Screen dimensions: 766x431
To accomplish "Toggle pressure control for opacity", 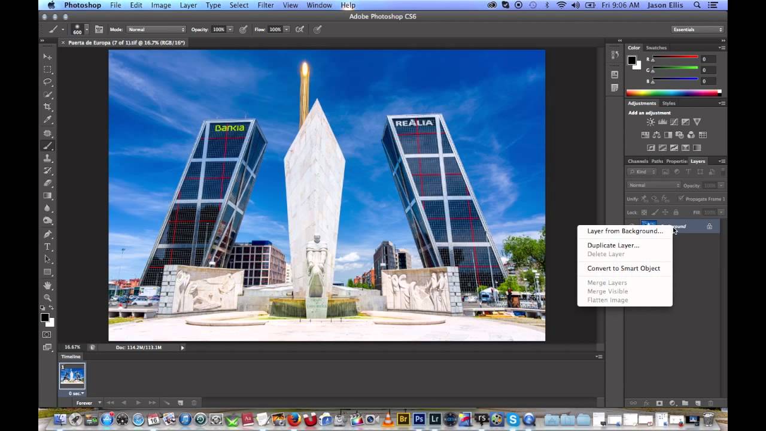I will 244,29.
